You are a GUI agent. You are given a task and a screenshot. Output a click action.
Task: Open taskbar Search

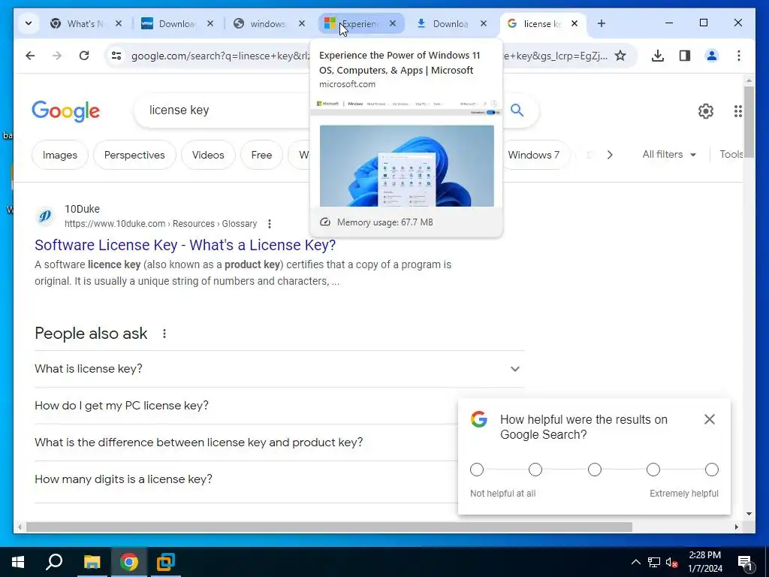pyautogui.click(x=54, y=562)
